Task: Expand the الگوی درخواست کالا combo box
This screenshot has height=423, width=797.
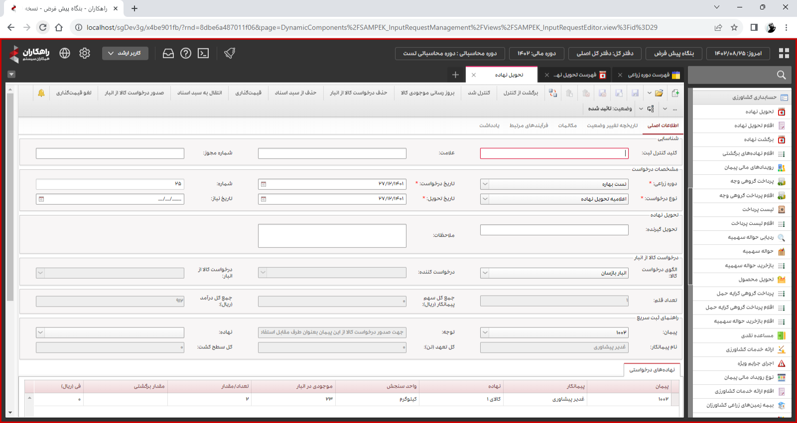Action: pyautogui.click(x=485, y=273)
